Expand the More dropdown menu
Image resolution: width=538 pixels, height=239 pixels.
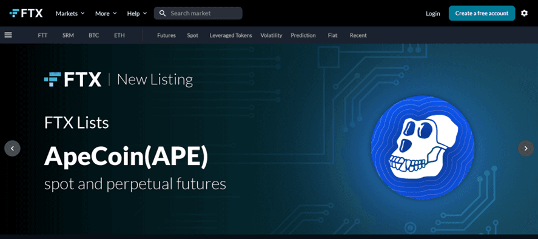pyautogui.click(x=106, y=13)
